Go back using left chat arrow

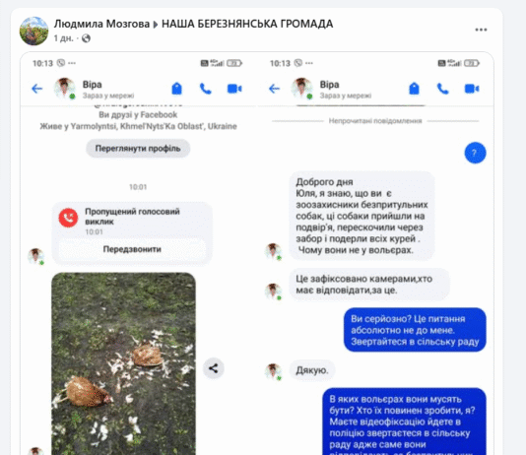coord(36,89)
